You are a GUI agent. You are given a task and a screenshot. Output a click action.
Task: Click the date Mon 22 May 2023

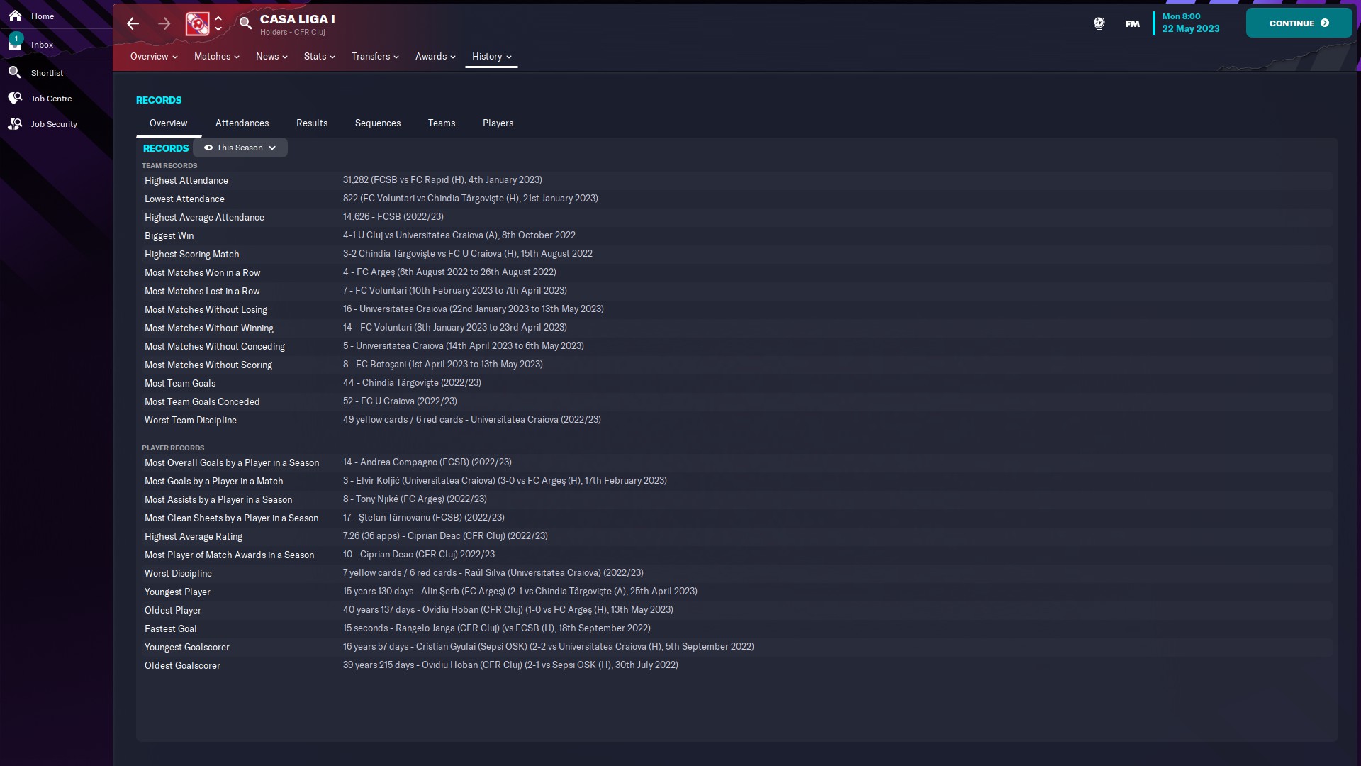pyautogui.click(x=1190, y=23)
